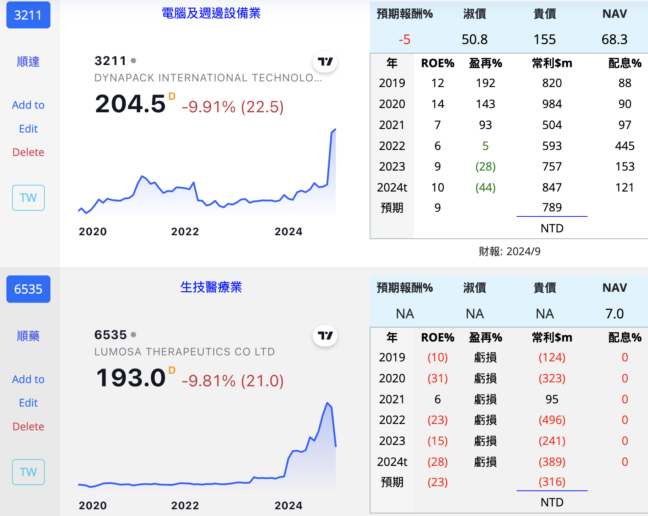Click 常利 value 95 for 6535 2021

(552, 399)
